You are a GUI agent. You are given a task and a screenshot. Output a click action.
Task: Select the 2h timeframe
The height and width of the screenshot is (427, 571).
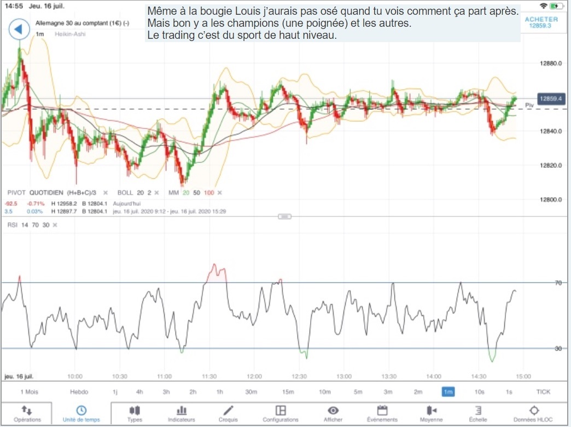(193, 391)
